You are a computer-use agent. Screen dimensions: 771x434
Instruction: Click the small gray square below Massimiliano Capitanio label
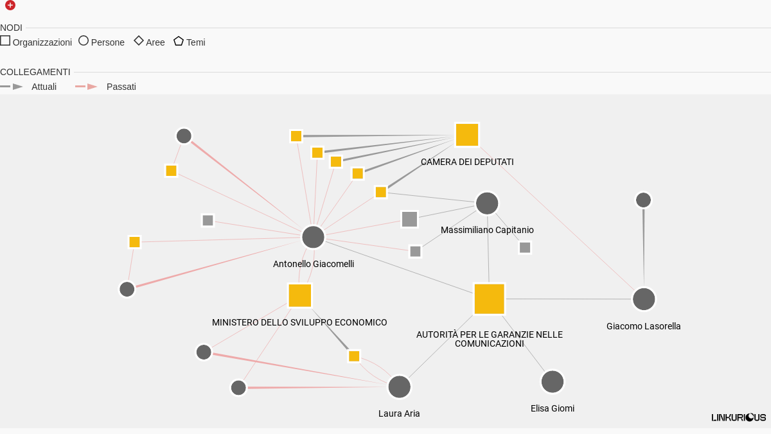coord(525,247)
